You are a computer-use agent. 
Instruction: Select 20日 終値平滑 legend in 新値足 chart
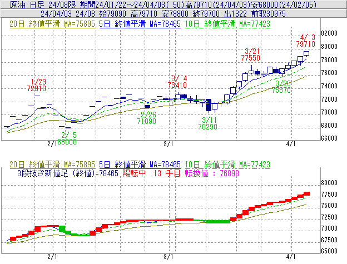point(52,165)
